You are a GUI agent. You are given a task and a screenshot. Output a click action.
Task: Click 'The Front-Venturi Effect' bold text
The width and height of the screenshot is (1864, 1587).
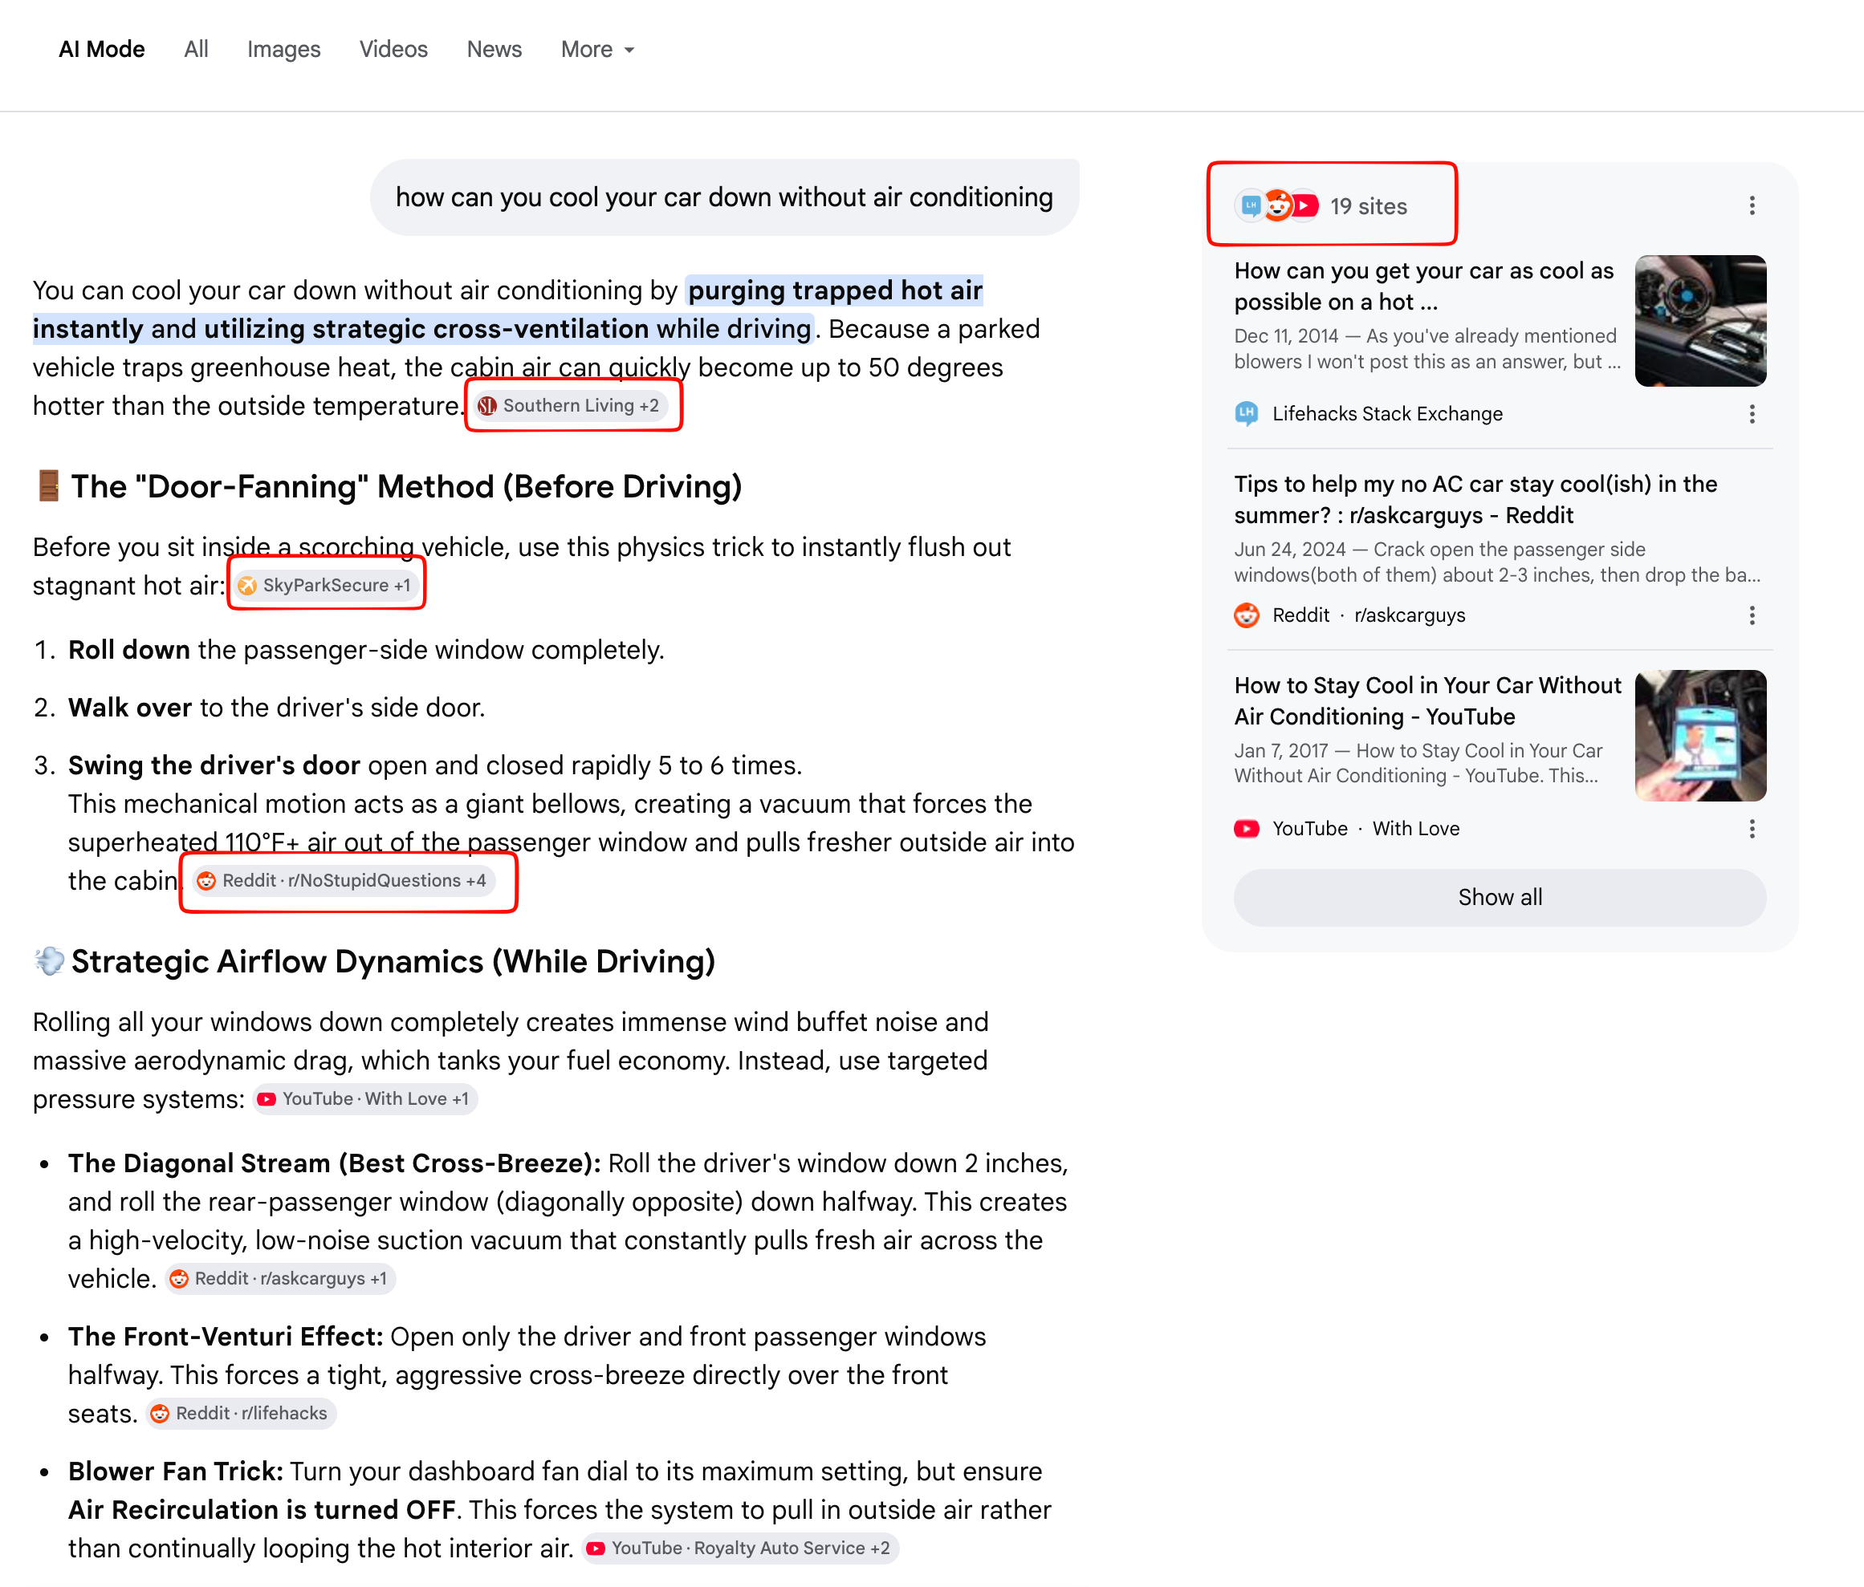tap(226, 1337)
